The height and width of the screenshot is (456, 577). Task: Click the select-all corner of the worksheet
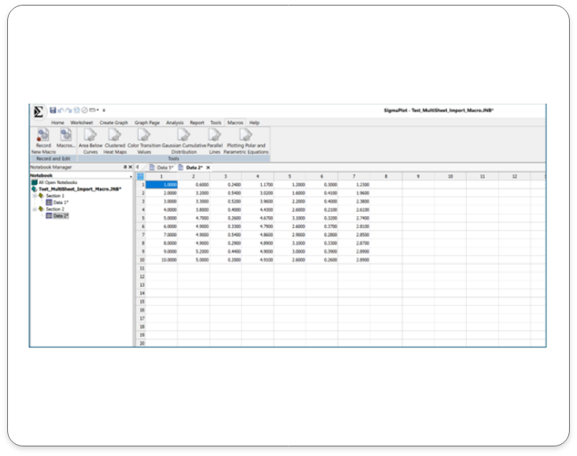tap(140, 176)
